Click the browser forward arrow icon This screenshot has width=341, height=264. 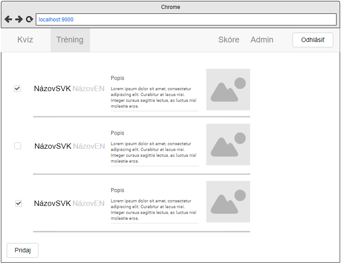pyautogui.click(x=19, y=20)
